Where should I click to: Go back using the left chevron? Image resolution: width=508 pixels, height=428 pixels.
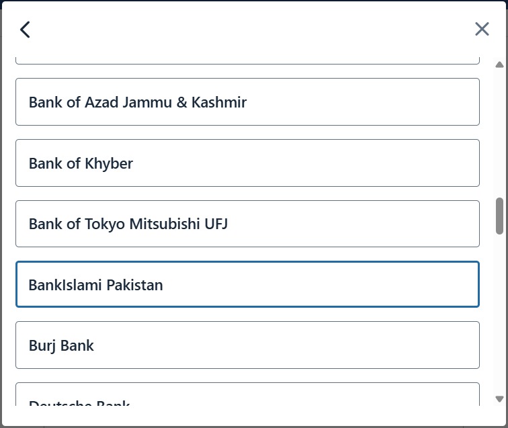[26, 30]
